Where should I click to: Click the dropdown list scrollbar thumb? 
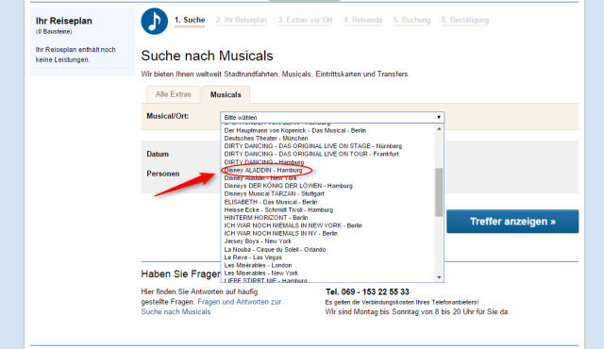[x=439, y=192]
